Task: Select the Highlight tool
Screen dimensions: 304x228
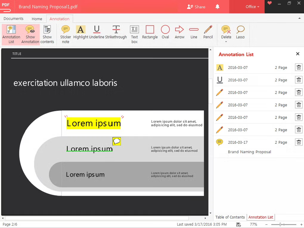Action: [x=80, y=32]
